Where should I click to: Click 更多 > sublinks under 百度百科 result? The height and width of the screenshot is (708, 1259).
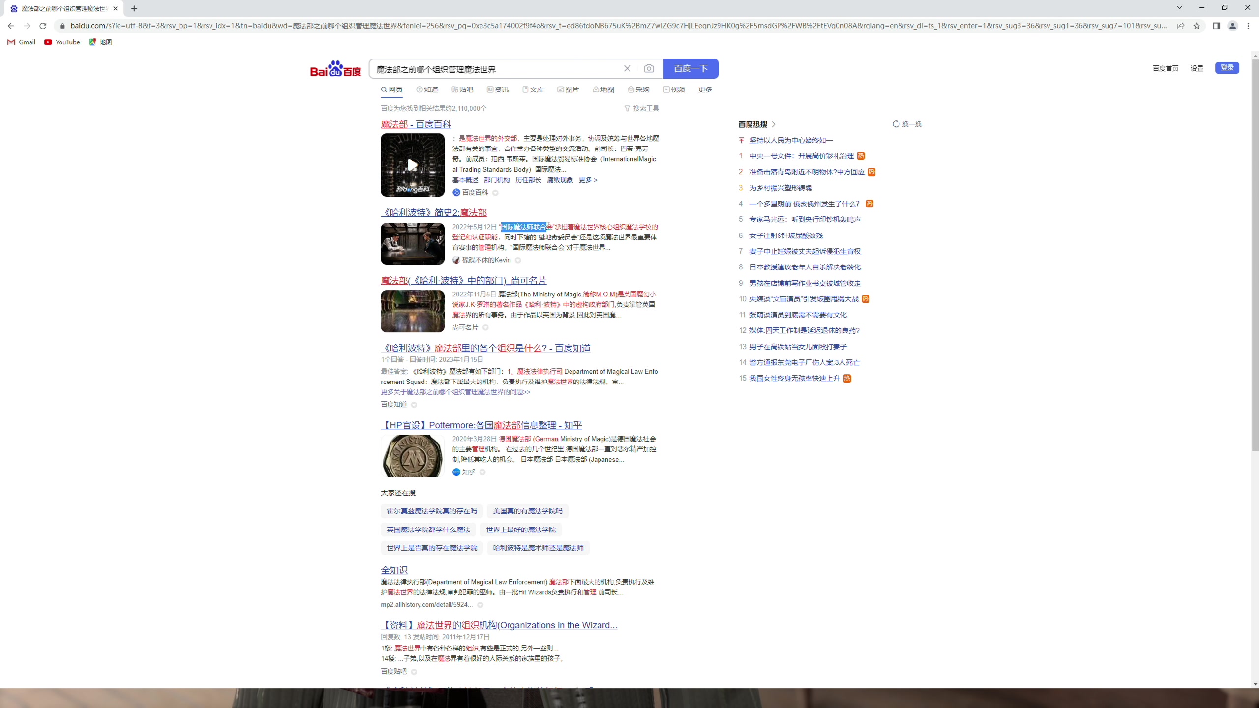(588, 180)
